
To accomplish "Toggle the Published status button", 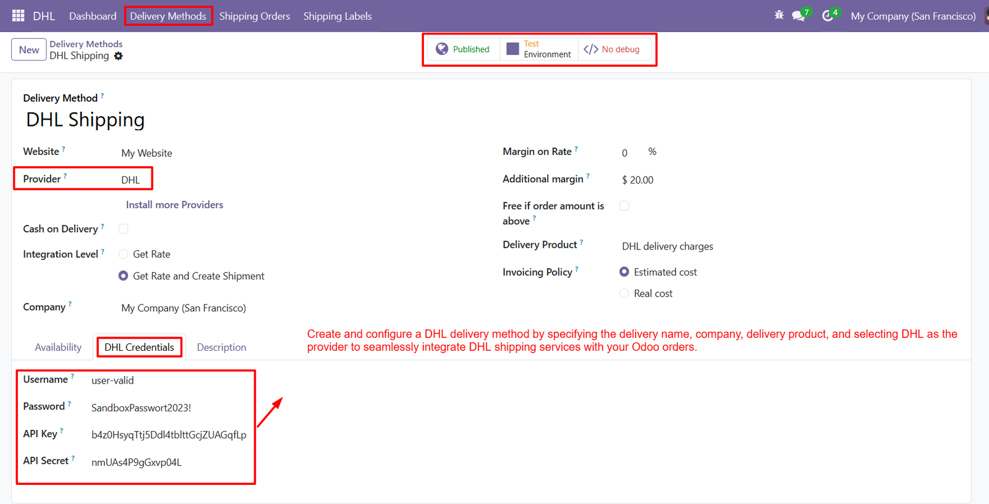I will pos(463,49).
